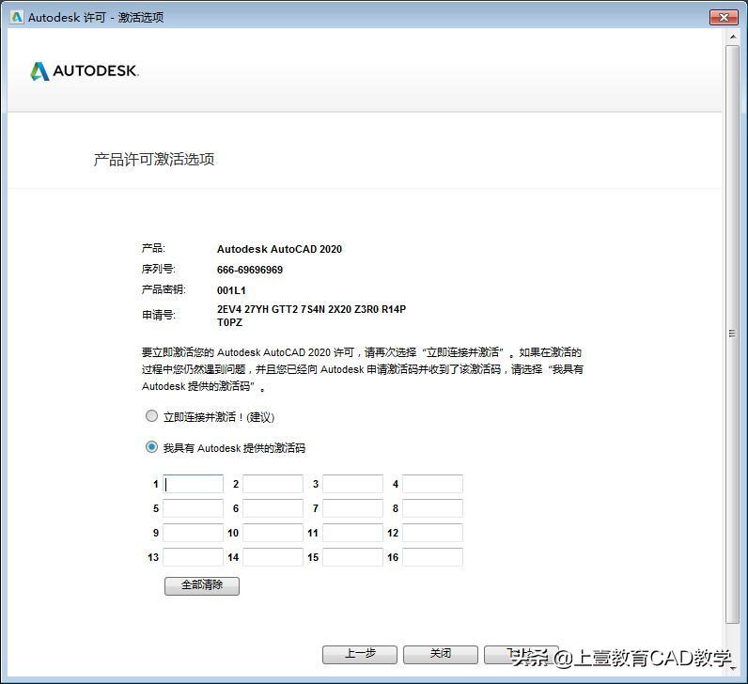
Task: Click activation code field 13
Action: (x=193, y=557)
